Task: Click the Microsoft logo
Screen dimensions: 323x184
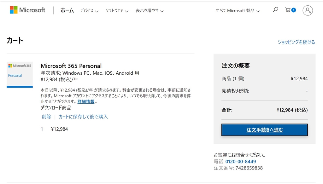Action: [27, 10]
